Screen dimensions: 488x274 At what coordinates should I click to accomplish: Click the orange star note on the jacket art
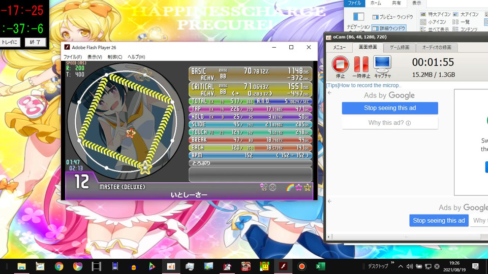click(131, 133)
